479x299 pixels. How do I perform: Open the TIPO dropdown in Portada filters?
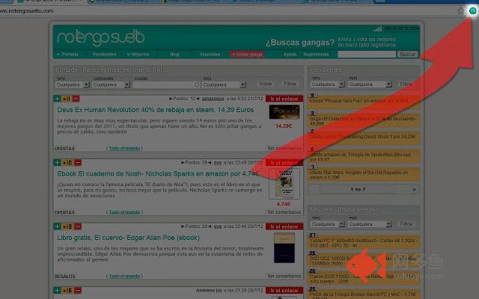73,84
